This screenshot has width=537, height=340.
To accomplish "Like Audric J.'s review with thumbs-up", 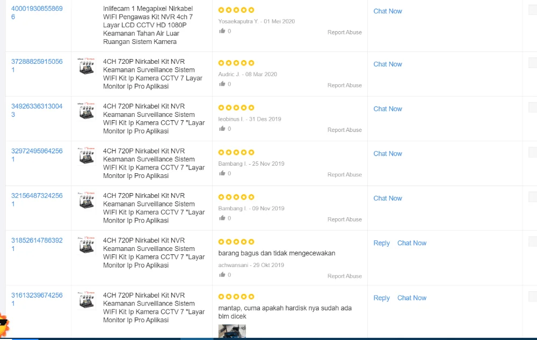I will (x=222, y=84).
